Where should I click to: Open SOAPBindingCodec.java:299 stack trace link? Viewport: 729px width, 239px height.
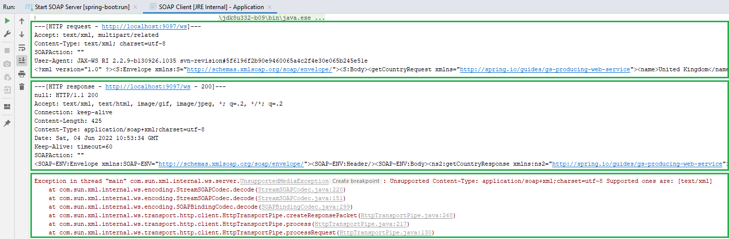coord(305,207)
